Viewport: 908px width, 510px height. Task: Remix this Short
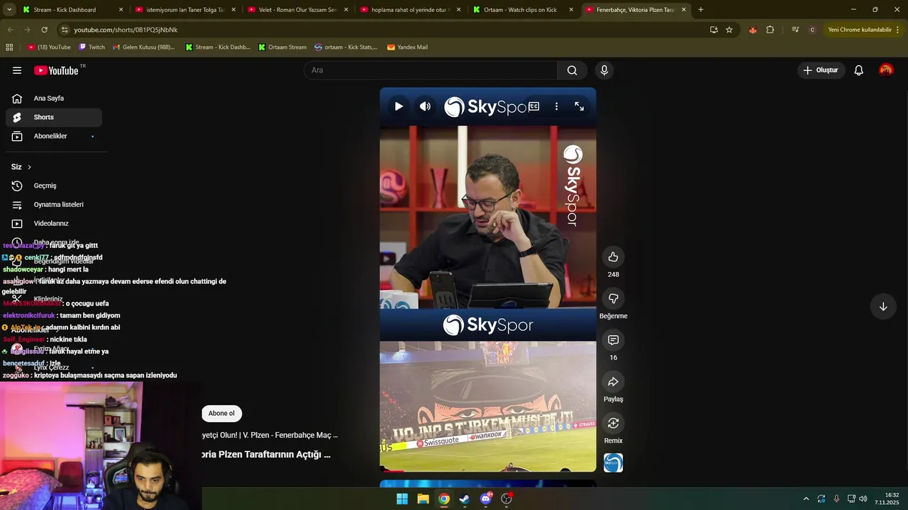[x=613, y=423]
